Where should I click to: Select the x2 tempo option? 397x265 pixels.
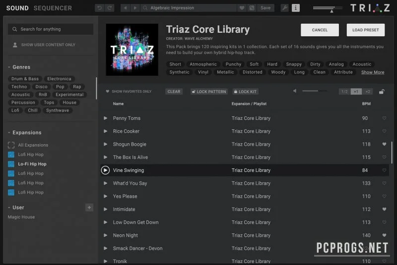(368, 92)
